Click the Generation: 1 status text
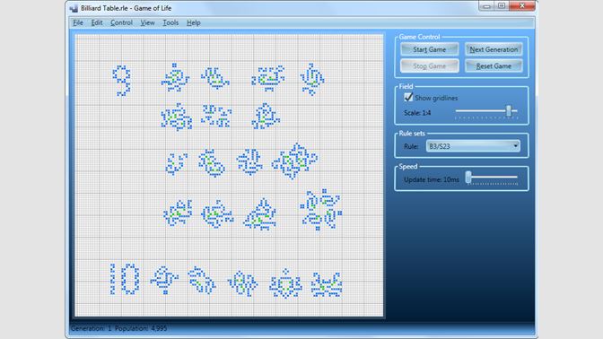Screen dimensions: 603x339 click(92, 328)
